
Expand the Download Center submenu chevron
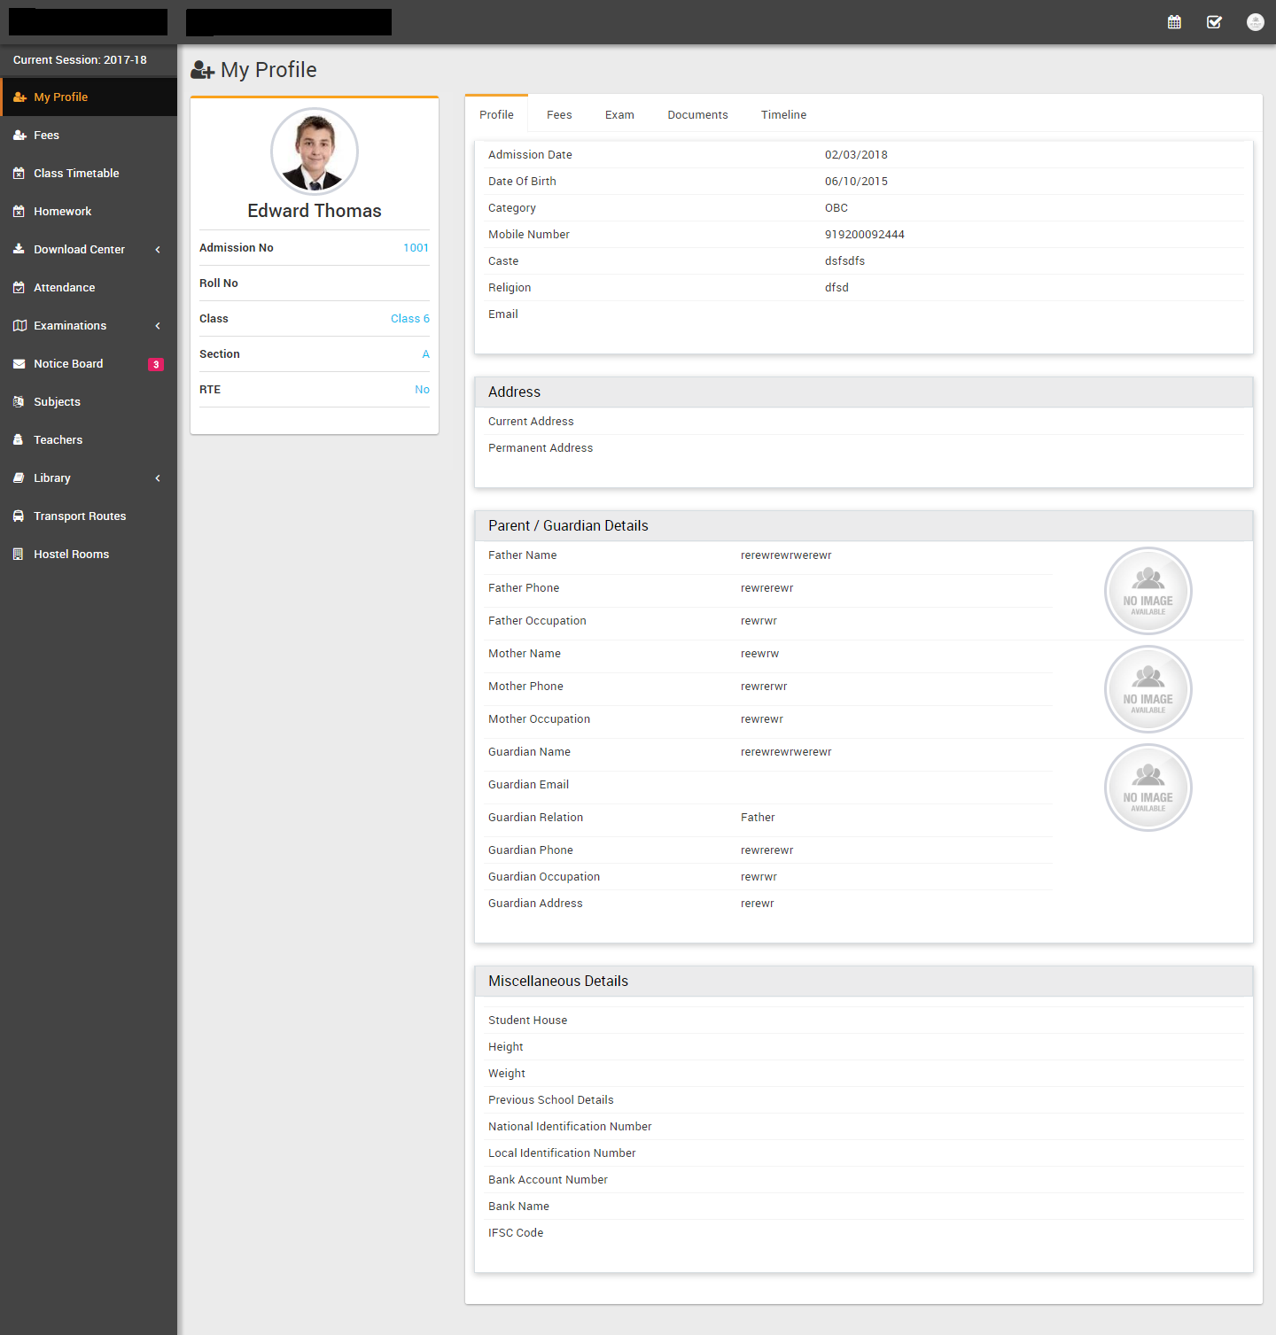[x=158, y=250]
